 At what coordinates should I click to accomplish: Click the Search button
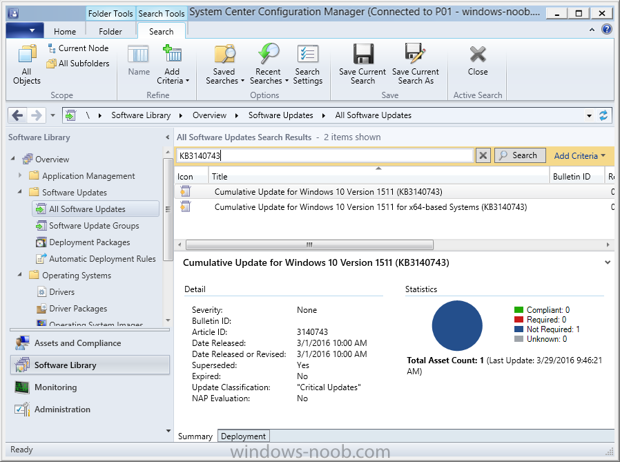click(x=520, y=155)
